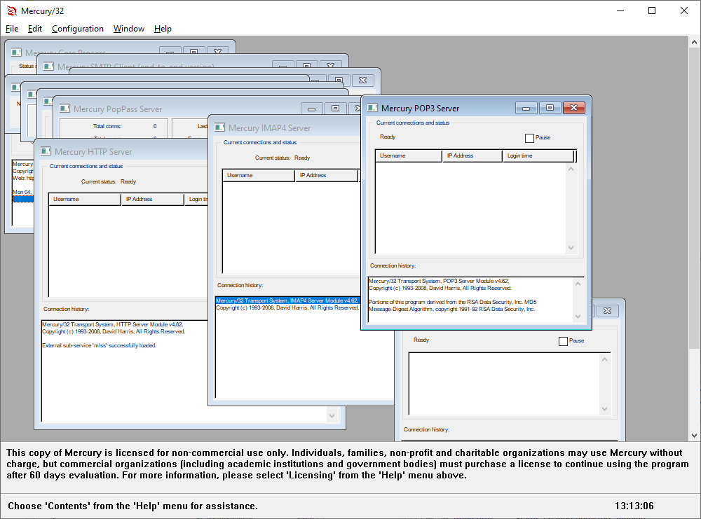Click the Mercury HTTP Server window icon
The height and width of the screenshot is (519, 701).
(46, 151)
